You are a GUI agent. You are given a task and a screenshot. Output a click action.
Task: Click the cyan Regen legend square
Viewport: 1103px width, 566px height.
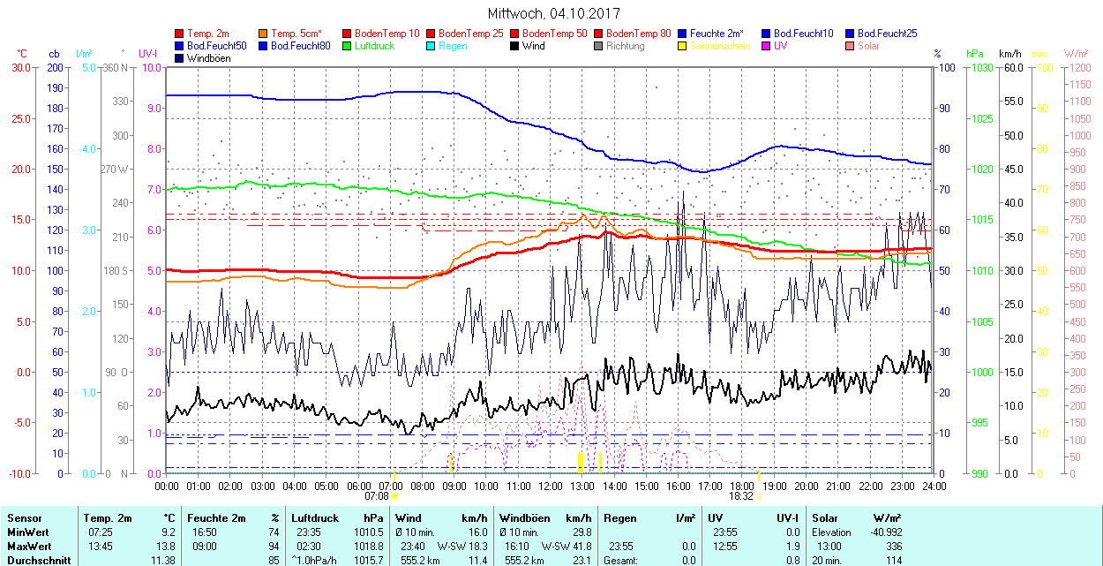click(431, 46)
